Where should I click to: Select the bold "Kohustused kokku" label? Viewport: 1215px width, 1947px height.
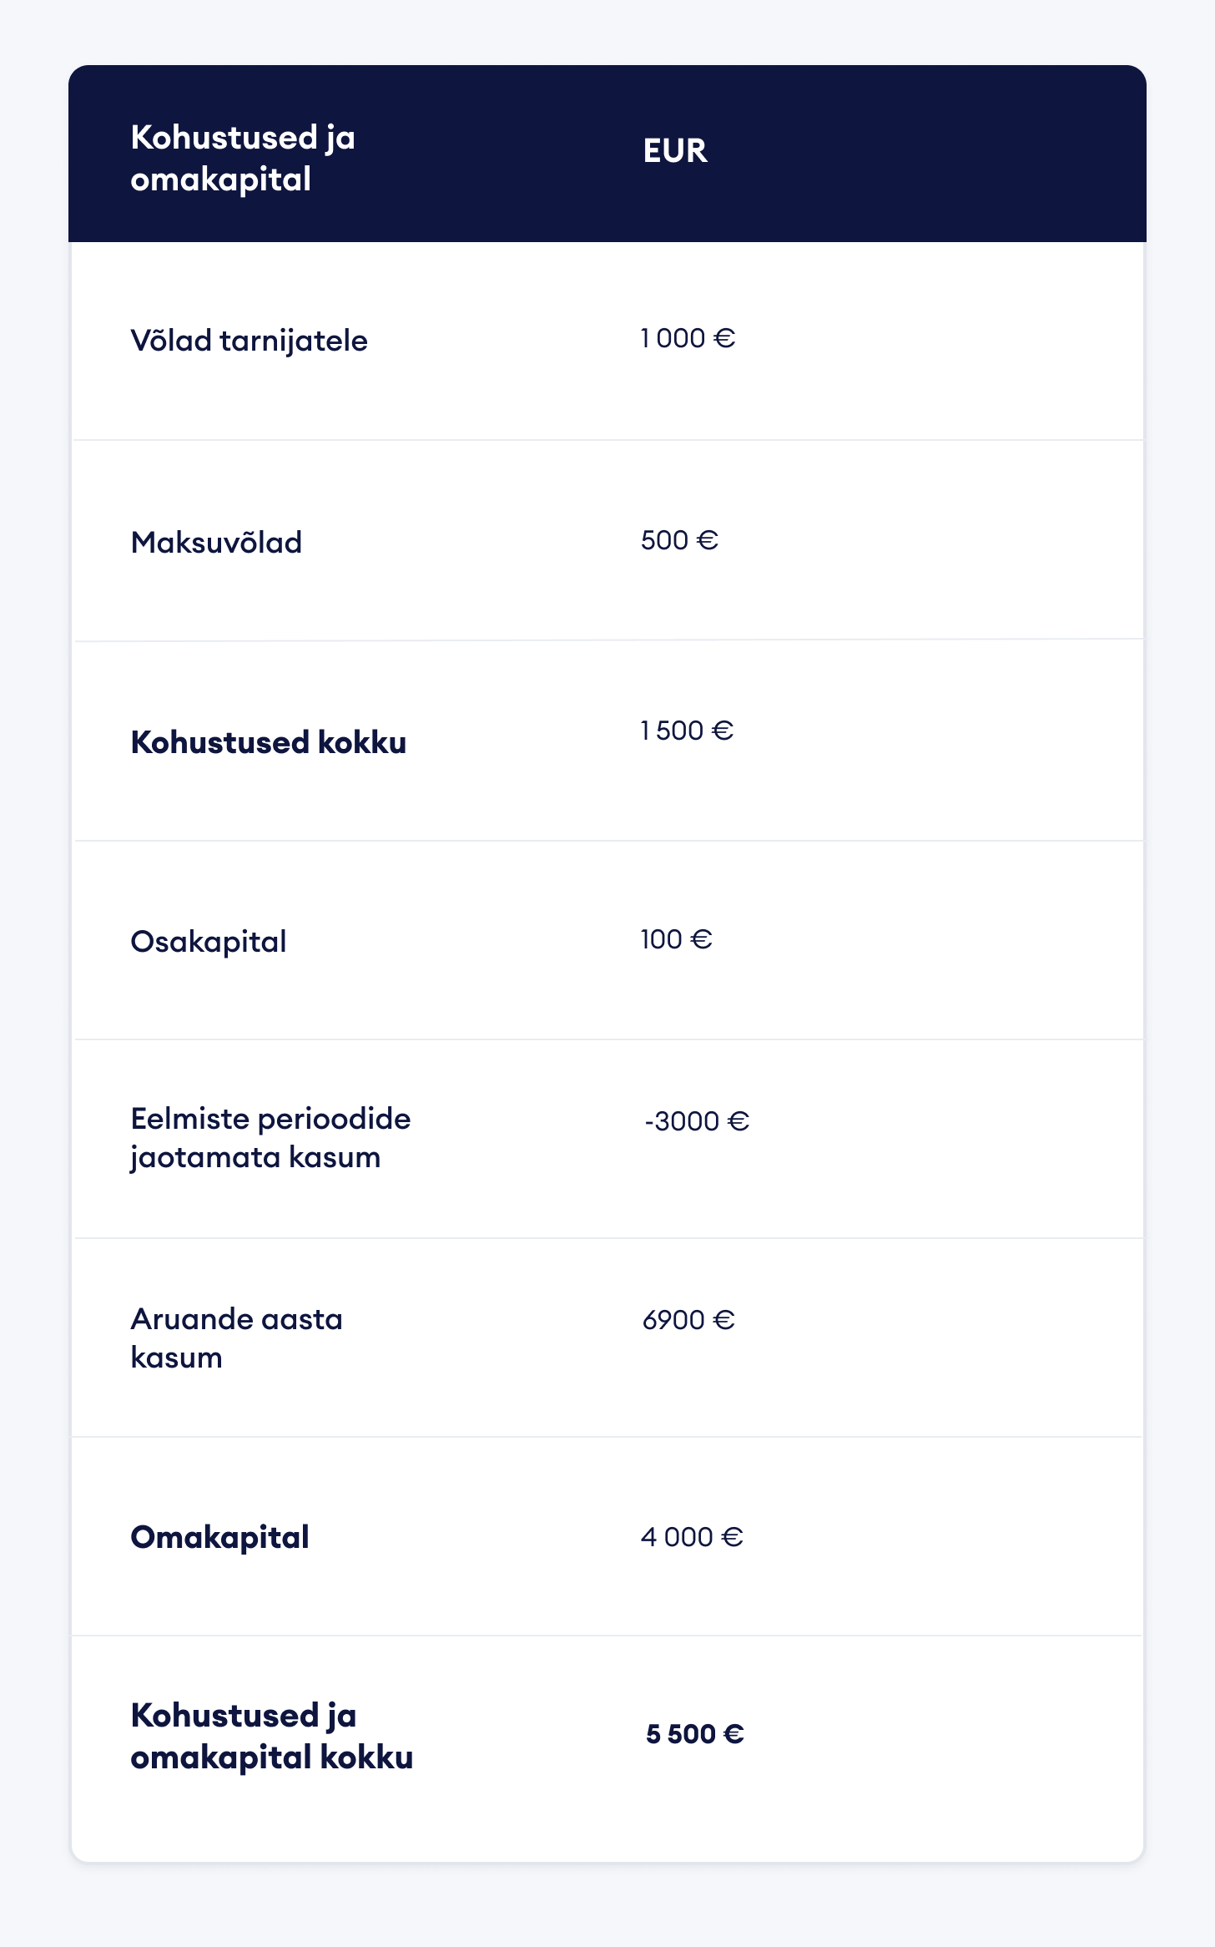(x=268, y=742)
